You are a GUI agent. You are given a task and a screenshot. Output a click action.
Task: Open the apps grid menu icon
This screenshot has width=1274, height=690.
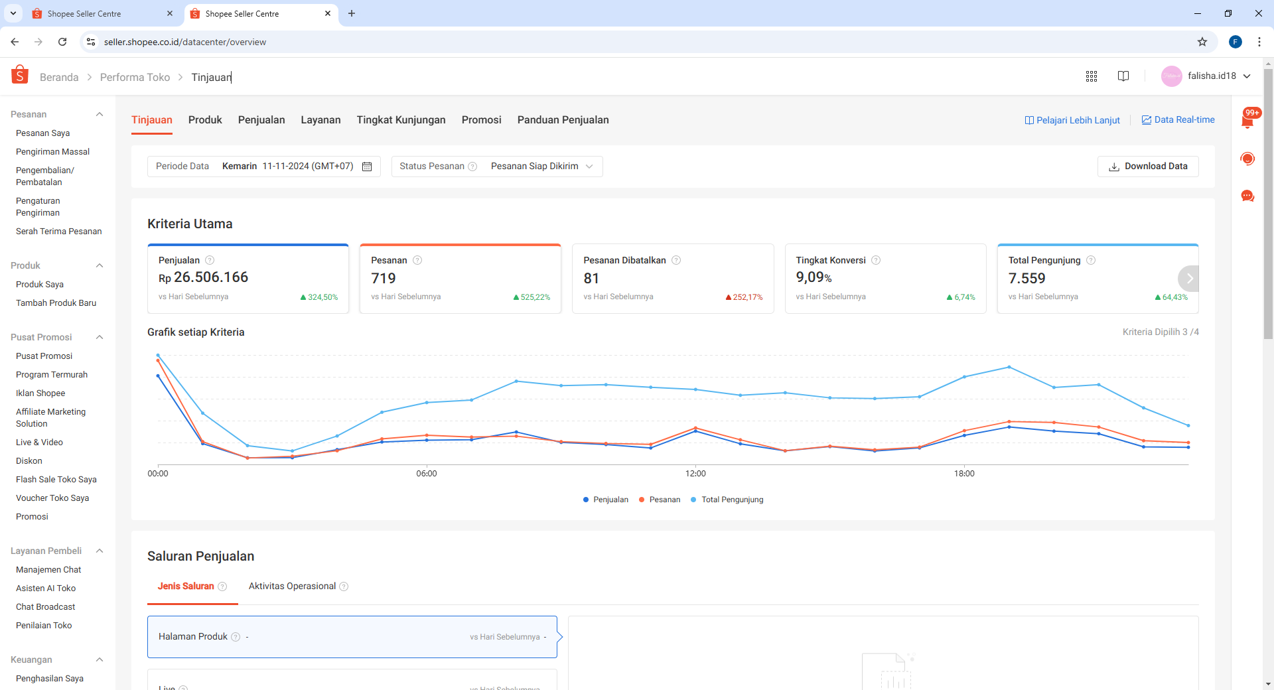pyautogui.click(x=1092, y=76)
